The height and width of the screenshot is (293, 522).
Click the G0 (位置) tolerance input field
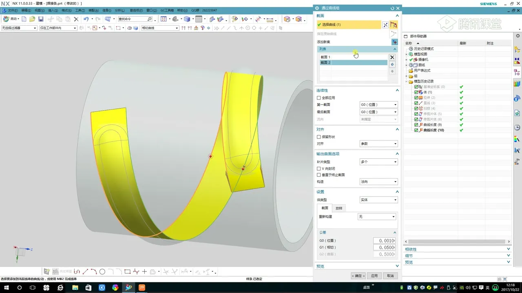pyautogui.click(x=384, y=241)
